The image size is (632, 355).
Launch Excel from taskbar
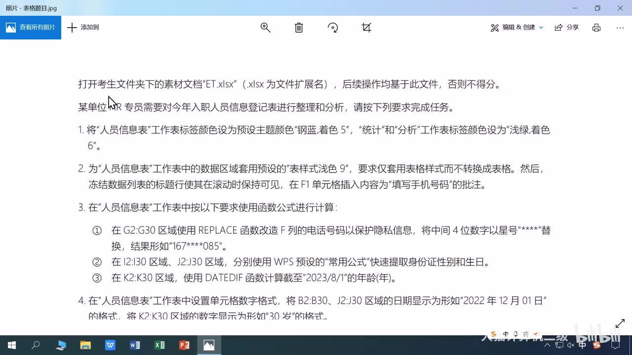pyautogui.click(x=159, y=345)
